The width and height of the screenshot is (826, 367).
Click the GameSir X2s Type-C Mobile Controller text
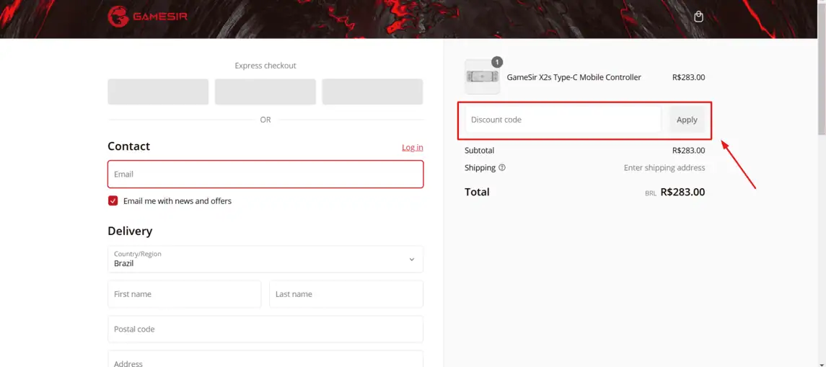pyautogui.click(x=574, y=77)
